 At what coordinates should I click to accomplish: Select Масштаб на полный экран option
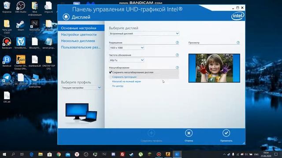pyautogui.click(x=126, y=81)
